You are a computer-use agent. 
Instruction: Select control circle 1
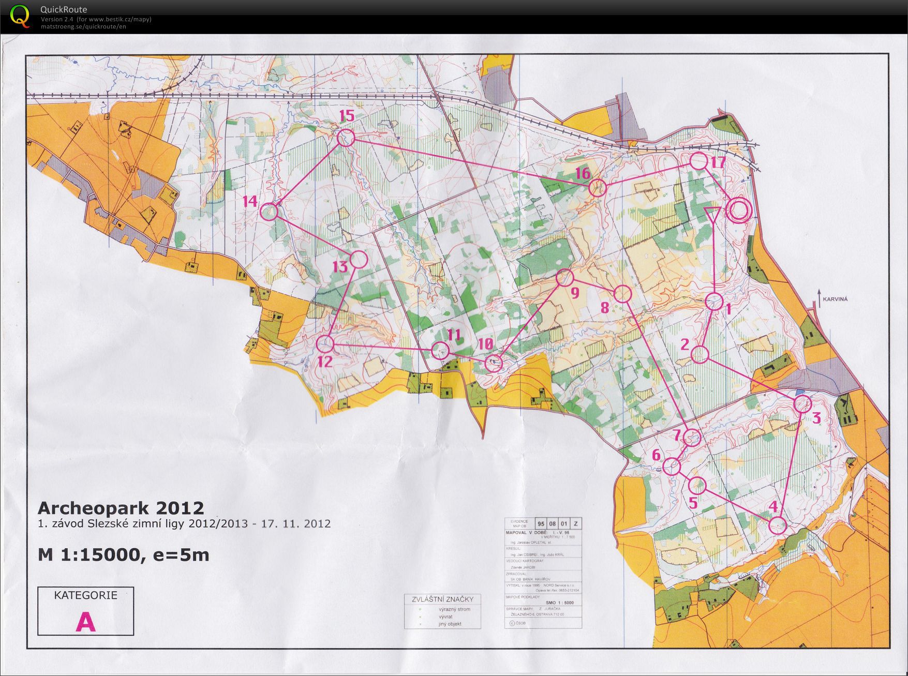point(714,302)
